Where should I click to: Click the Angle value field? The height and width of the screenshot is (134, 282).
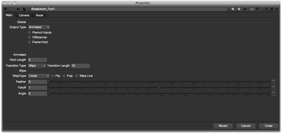pyautogui.click(x=38, y=94)
